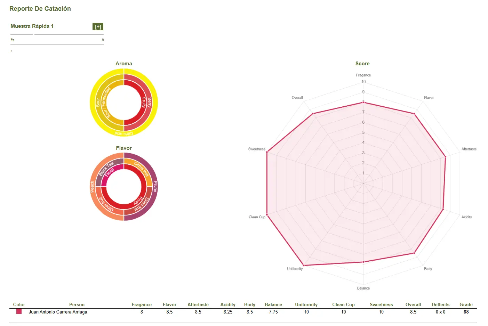Select the Prune outer ring segment
488x326 pixels.
tap(155, 187)
